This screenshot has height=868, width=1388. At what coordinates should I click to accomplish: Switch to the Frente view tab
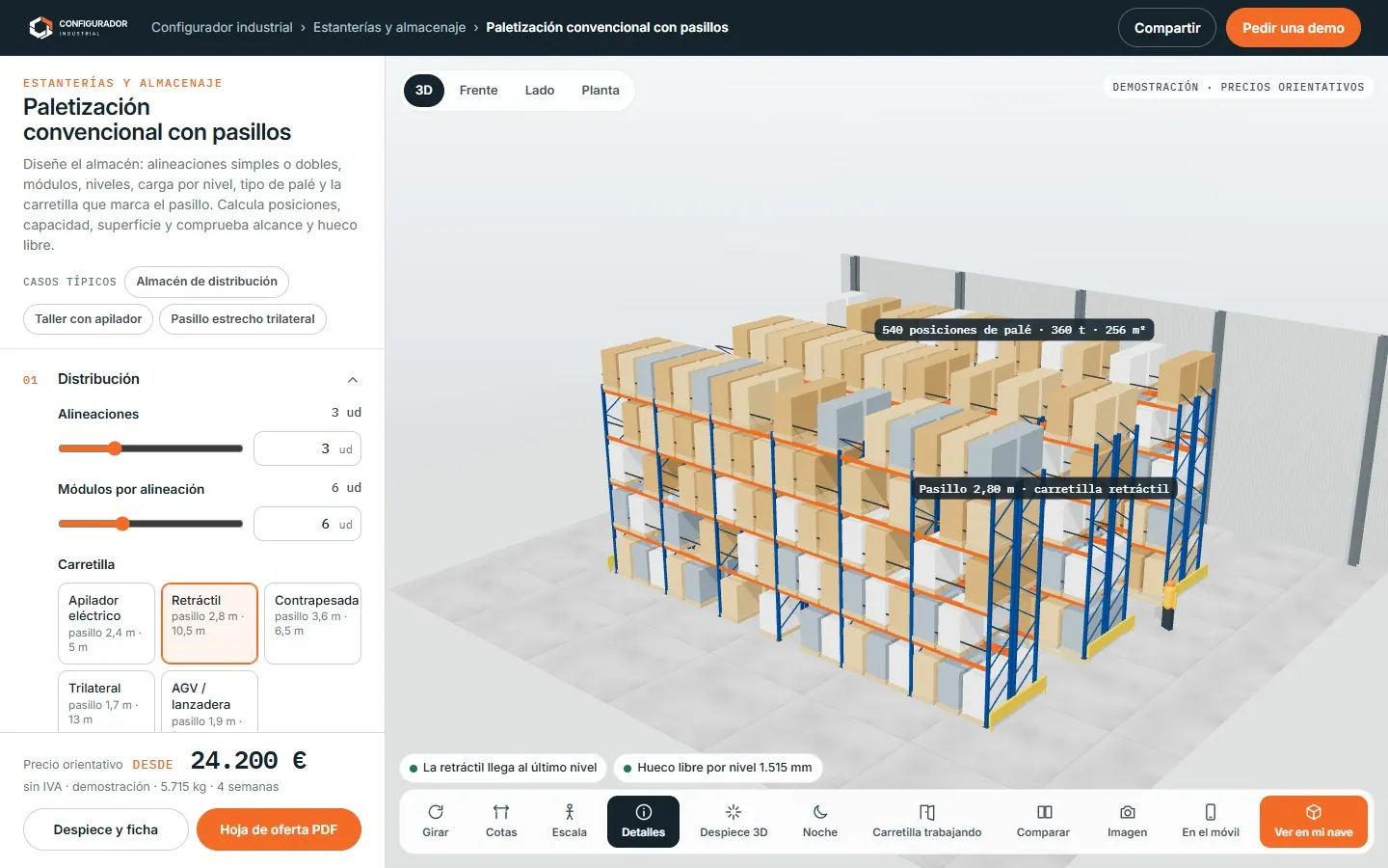[478, 90]
